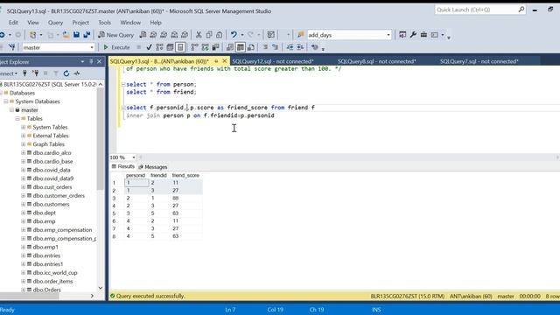560x315 pixels.
Task: Toggle Include Actual Execution Plan
Action: pos(194,47)
